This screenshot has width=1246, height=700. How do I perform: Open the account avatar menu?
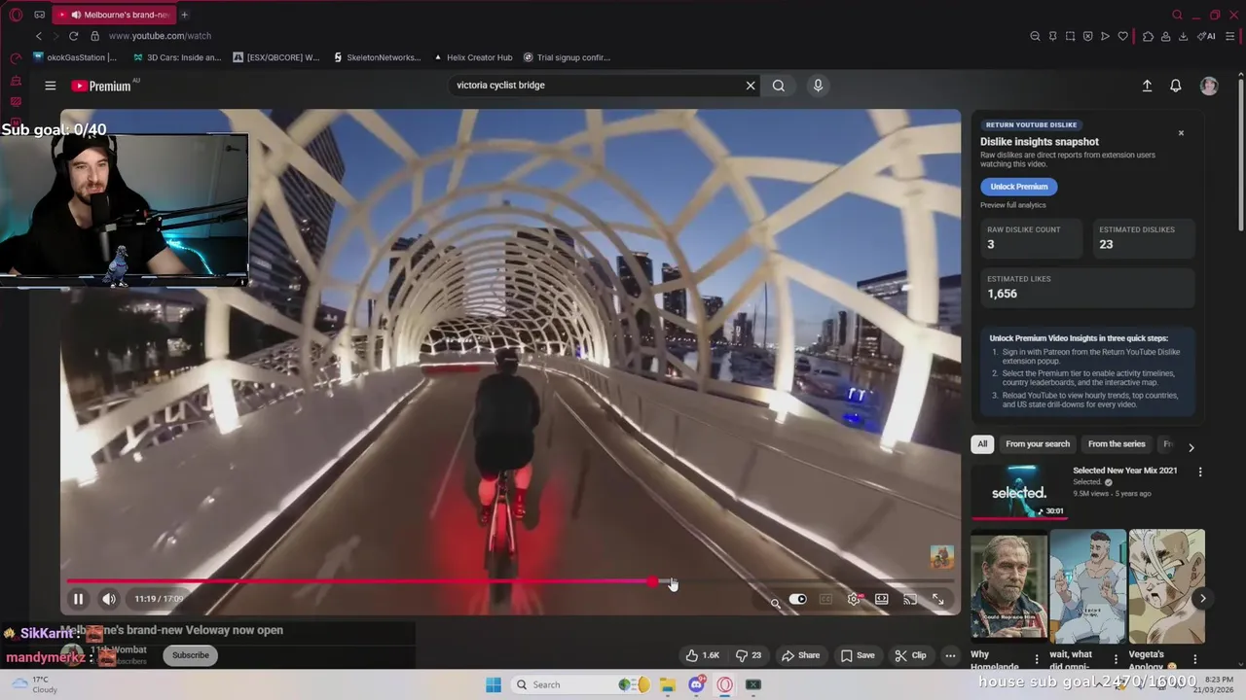tap(1209, 86)
